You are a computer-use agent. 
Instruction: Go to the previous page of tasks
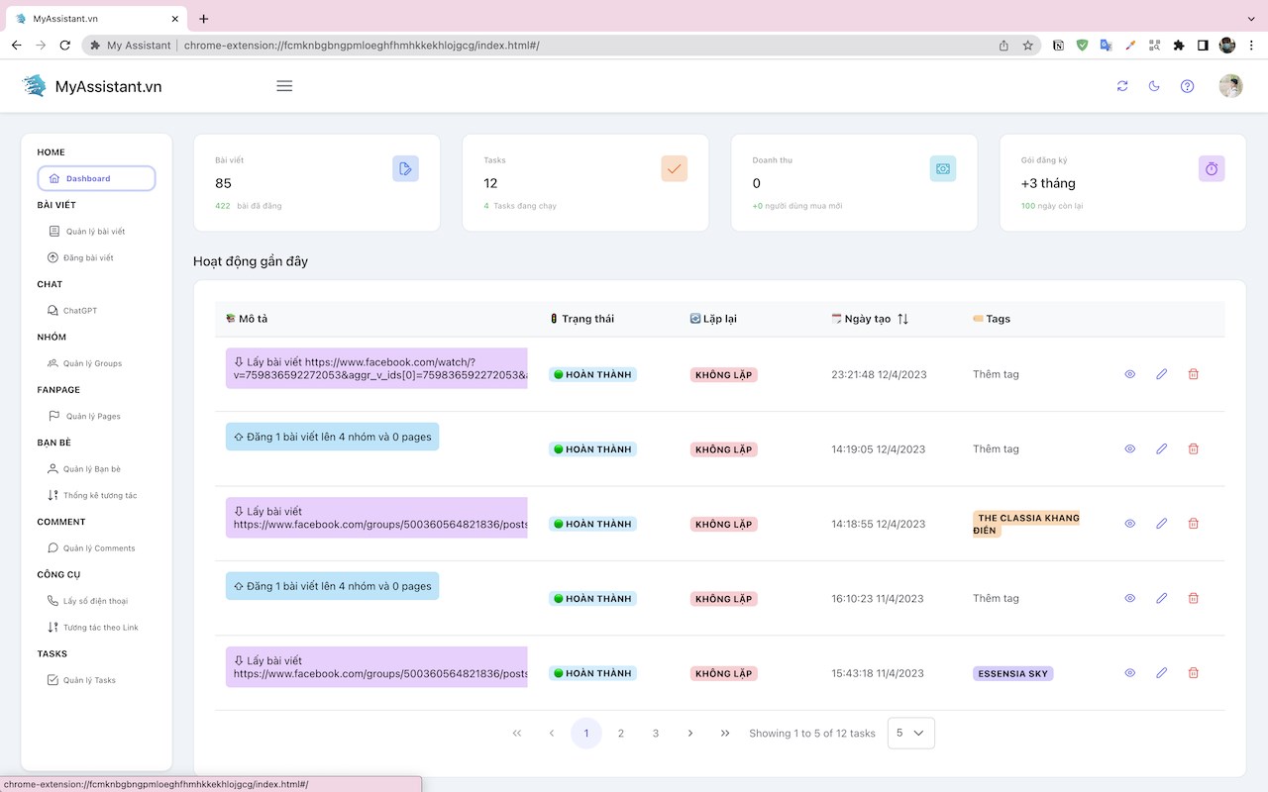[552, 733]
